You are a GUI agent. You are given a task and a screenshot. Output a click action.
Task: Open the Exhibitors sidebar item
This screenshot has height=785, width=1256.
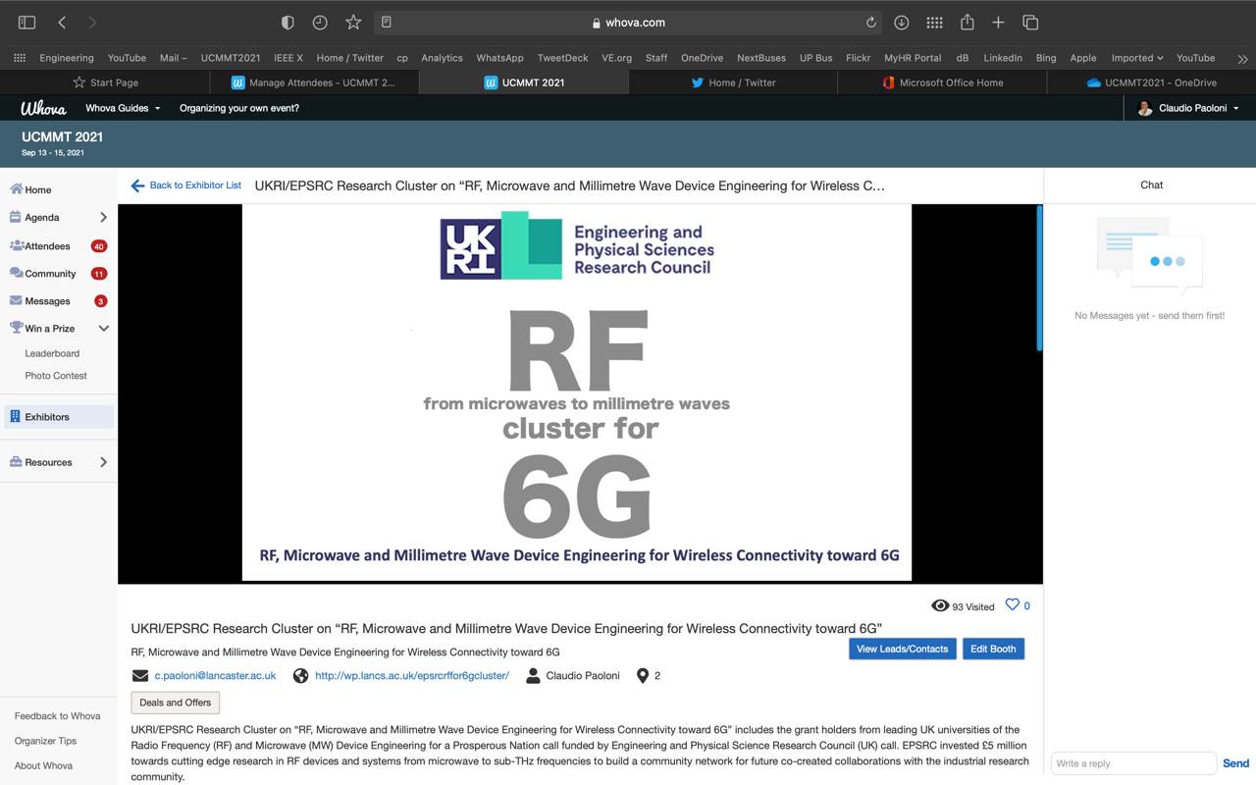click(x=47, y=417)
